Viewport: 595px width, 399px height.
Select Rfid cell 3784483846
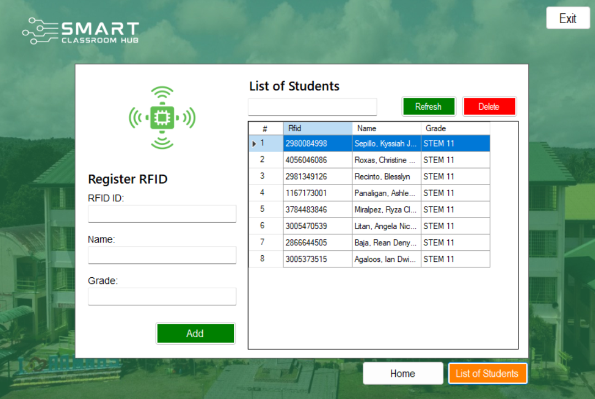tap(318, 210)
